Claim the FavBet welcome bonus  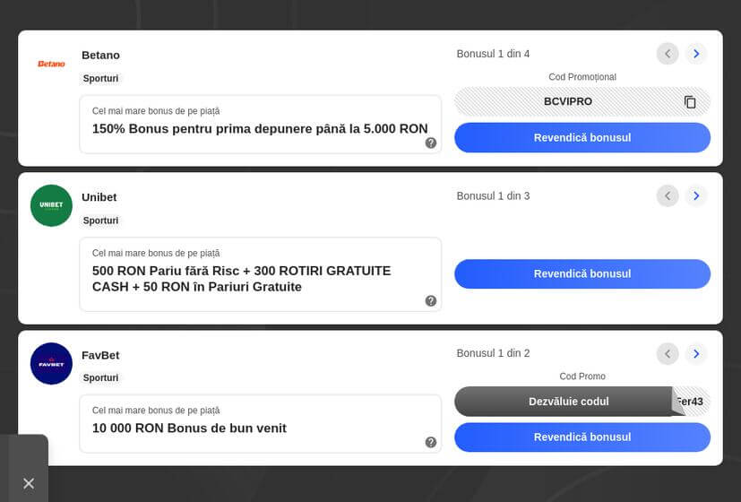coord(582,437)
